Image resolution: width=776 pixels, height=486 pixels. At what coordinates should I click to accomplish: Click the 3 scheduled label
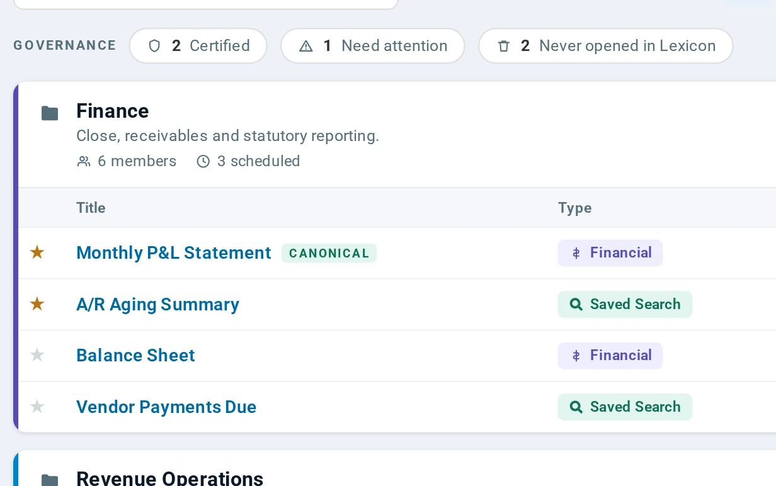click(258, 162)
